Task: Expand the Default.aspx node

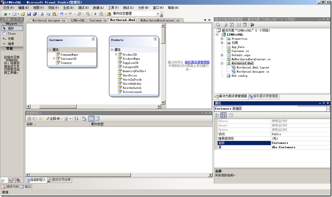Action: click(x=222, y=55)
